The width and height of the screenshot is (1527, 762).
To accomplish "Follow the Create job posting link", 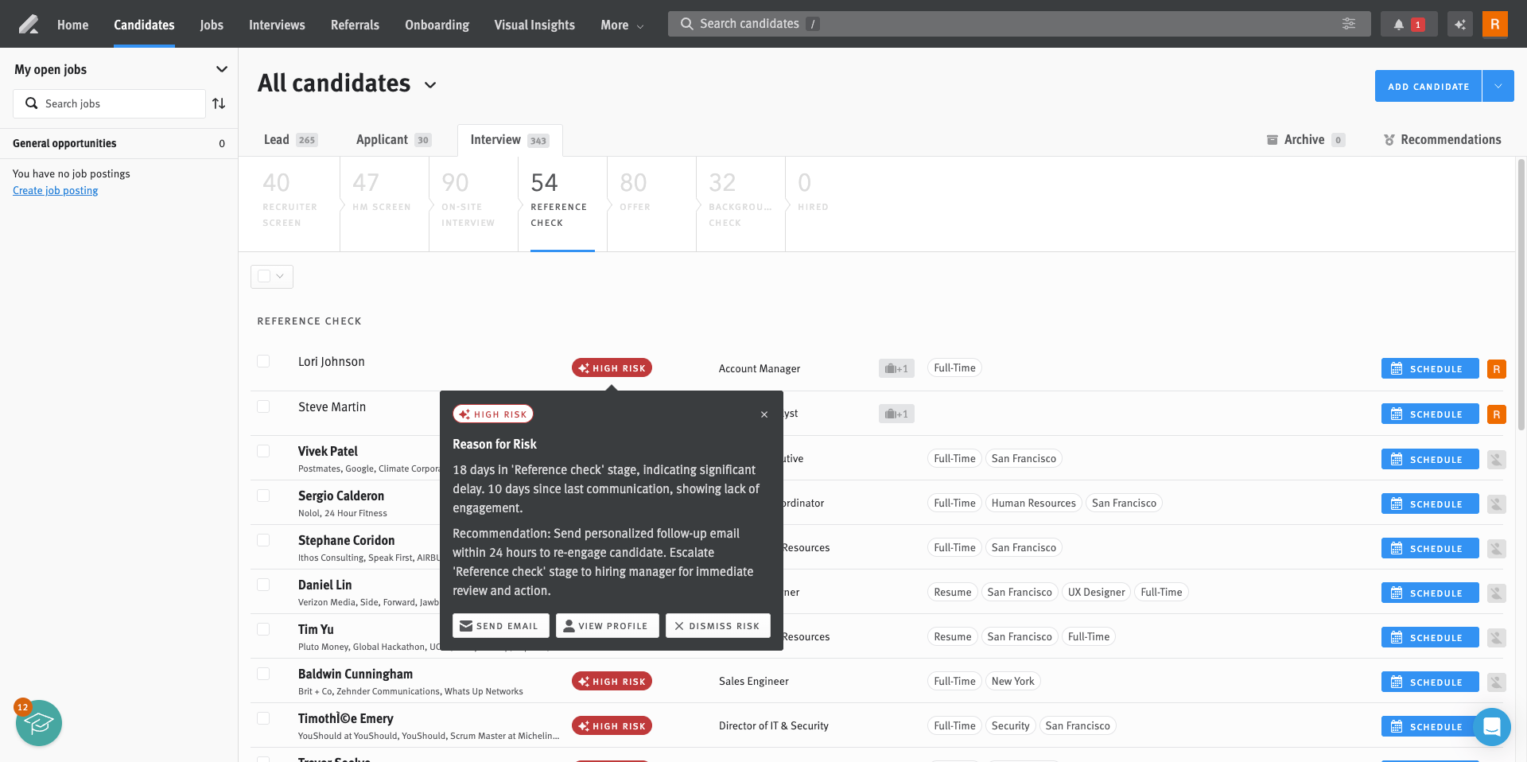I will 56,190.
